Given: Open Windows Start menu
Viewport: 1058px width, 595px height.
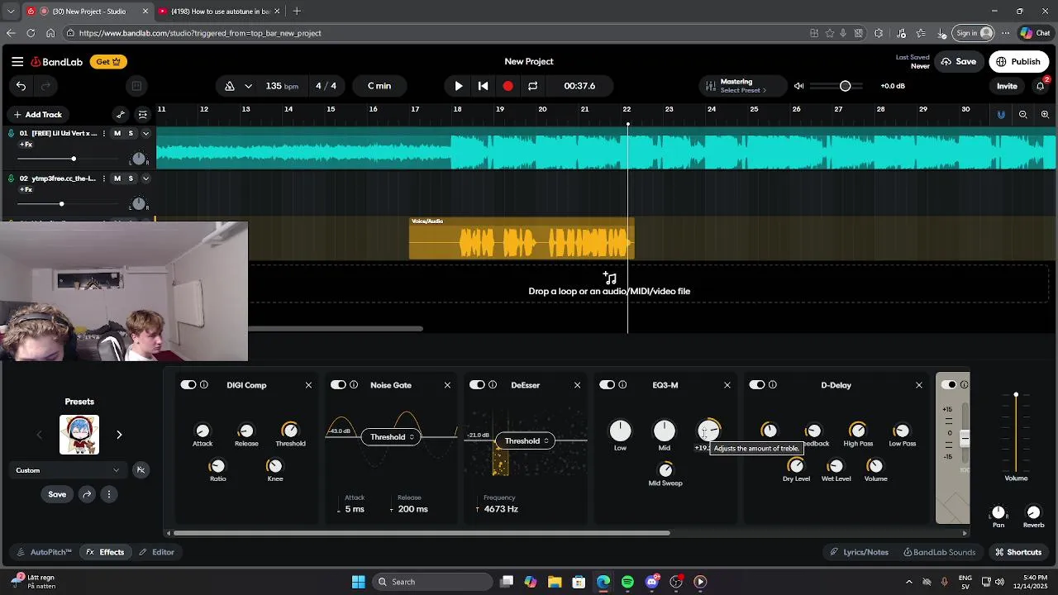Looking at the screenshot, I should tap(359, 582).
